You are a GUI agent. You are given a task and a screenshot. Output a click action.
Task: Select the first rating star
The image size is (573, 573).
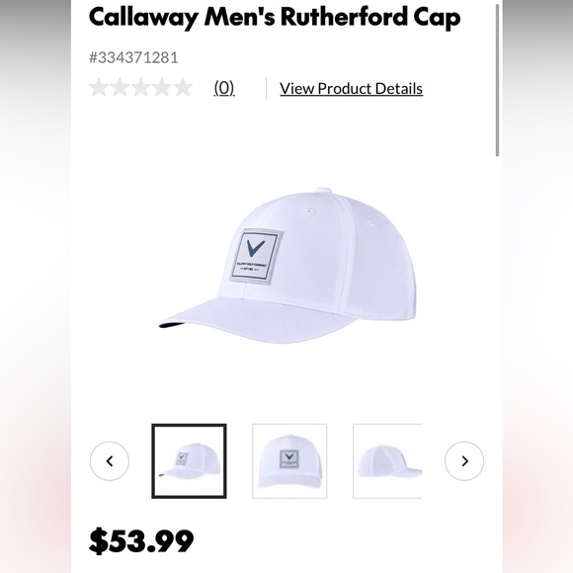99,88
